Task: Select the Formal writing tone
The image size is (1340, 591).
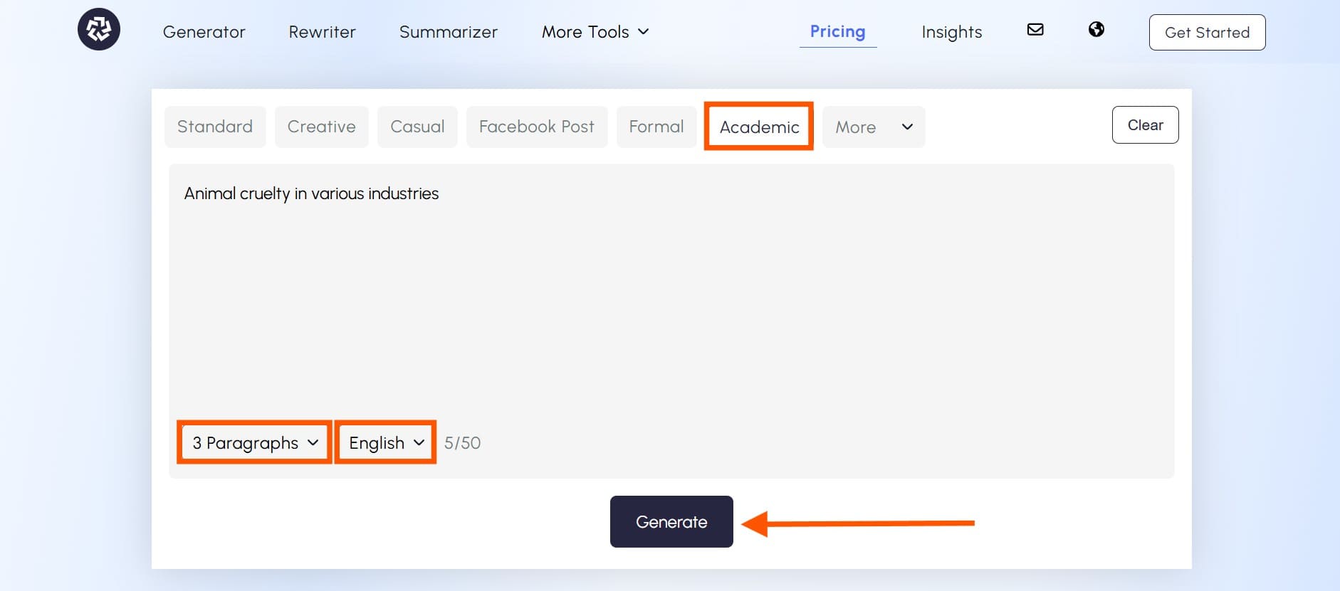Action: pos(656,127)
